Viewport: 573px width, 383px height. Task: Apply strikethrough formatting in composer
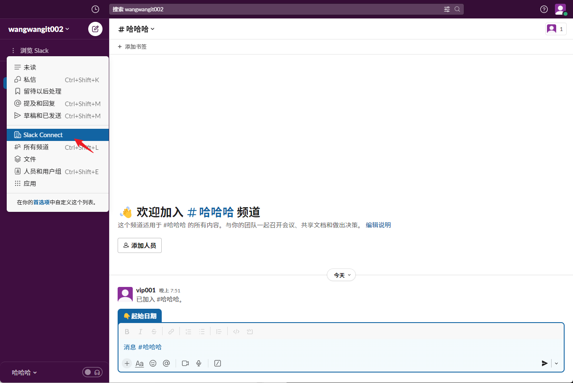pyautogui.click(x=154, y=331)
